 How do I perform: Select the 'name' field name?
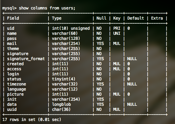[x=12, y=33]
